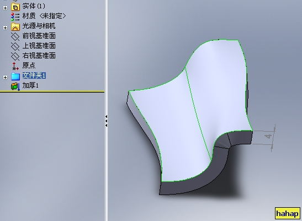Click the panel splitter collapse arrows

pyautogui.click(x=106, y=121)
